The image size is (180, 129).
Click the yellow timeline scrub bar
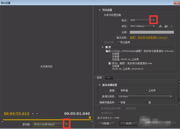(x=47, y=120)
